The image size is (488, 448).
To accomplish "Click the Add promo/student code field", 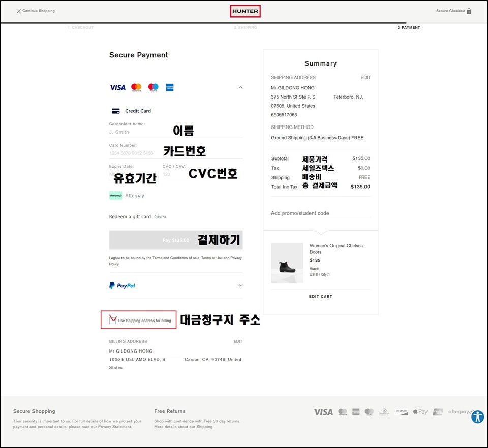I will pos(321,213).
